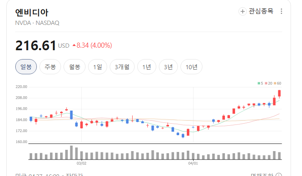Show the 3개월 three-month chart
The height and width of the screenshot is (176, 302).
pyautogui.click(x=122, y=67)
